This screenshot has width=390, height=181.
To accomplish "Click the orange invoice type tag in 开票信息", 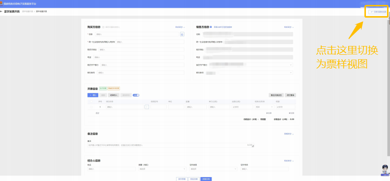I will coord(114,88).
